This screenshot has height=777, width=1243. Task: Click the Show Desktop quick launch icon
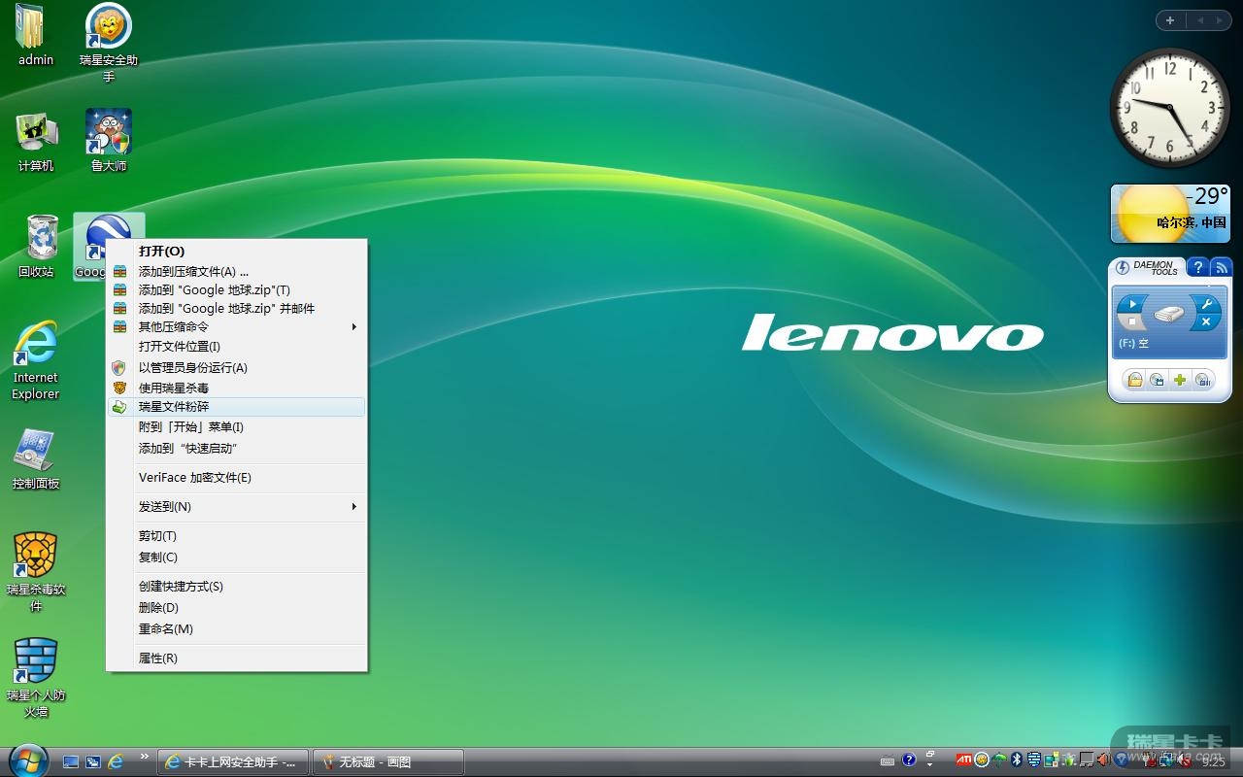[71, 762]
